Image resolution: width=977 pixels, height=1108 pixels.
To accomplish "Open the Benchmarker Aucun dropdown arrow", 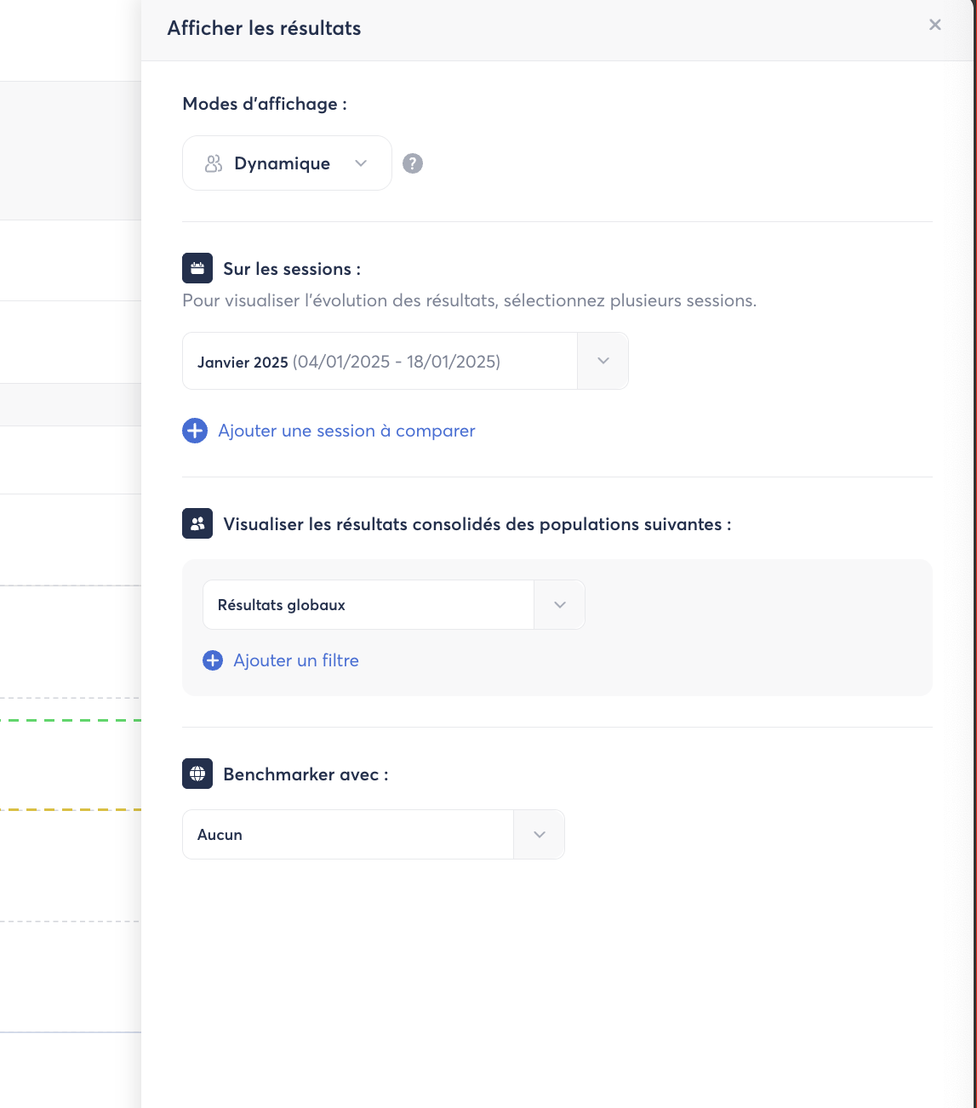I will click(539, 835).
